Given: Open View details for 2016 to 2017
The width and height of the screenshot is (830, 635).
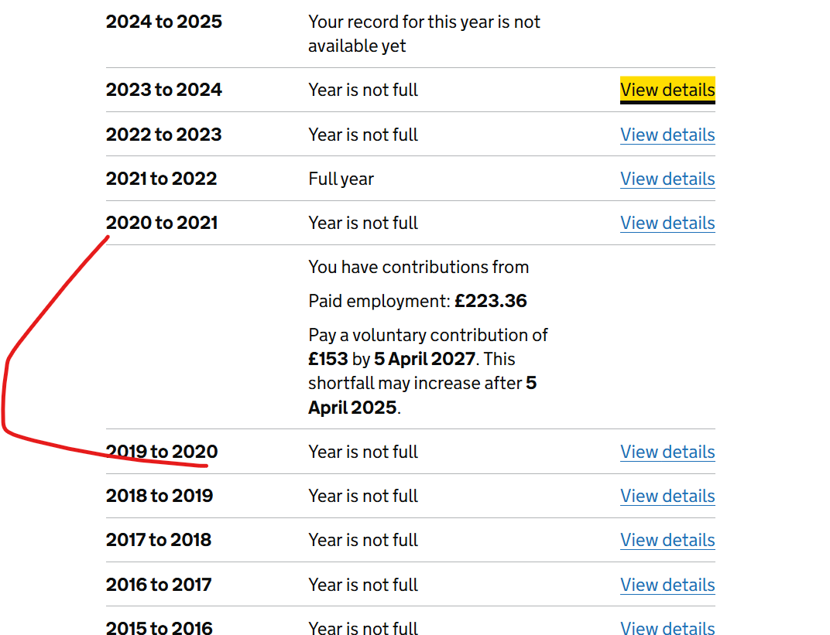Looking at the screenshot, I should [667, 585].
